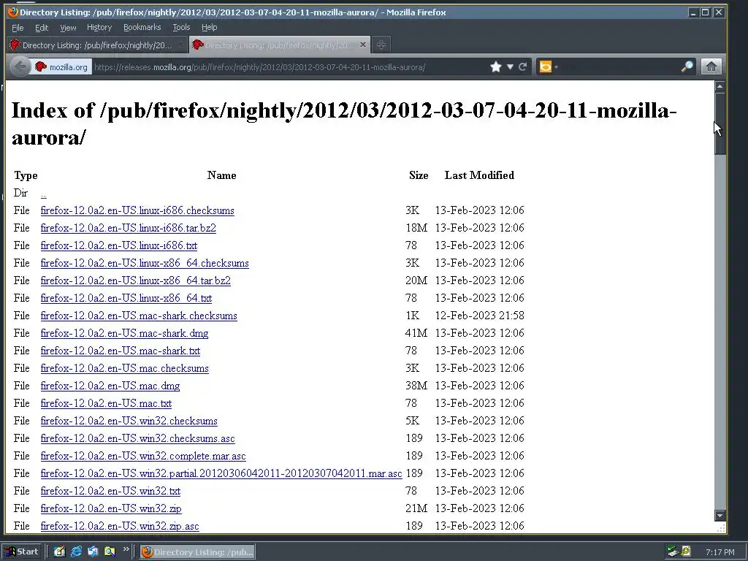
Task: Open win32.checksums.asc link
Action: click(x=138, y=438)
